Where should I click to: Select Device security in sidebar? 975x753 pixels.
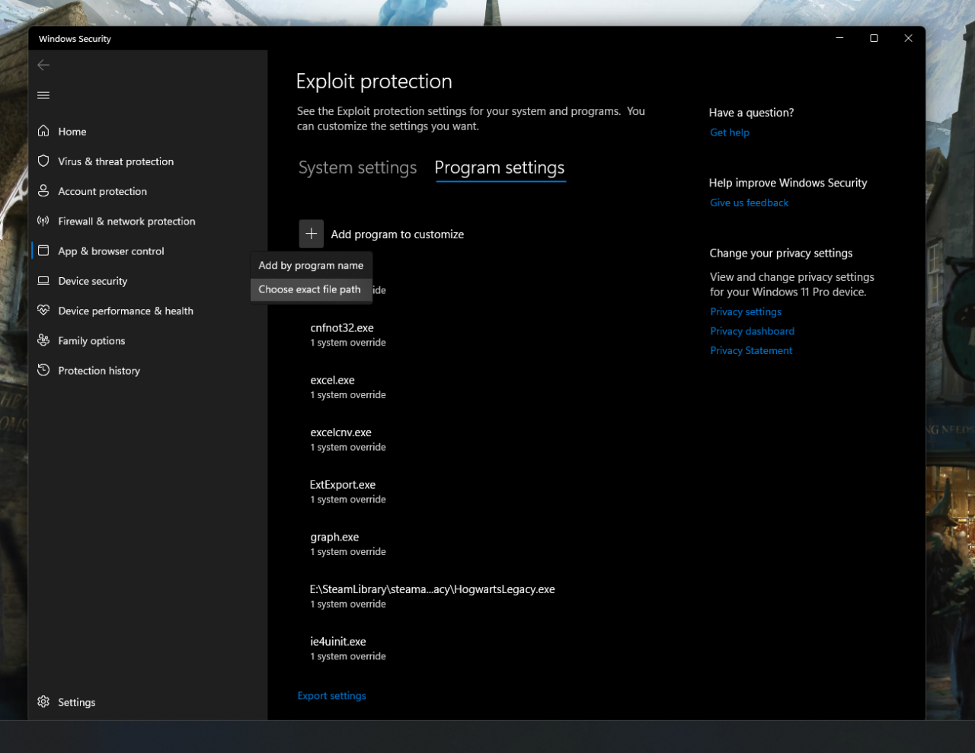point(92,281)
